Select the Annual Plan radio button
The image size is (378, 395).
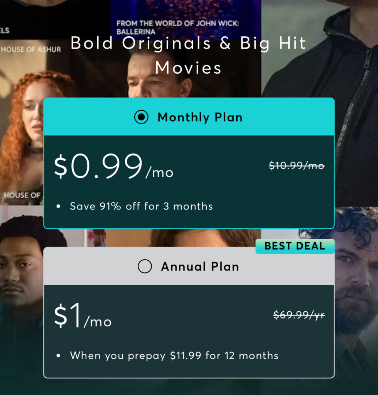[145, 267]
